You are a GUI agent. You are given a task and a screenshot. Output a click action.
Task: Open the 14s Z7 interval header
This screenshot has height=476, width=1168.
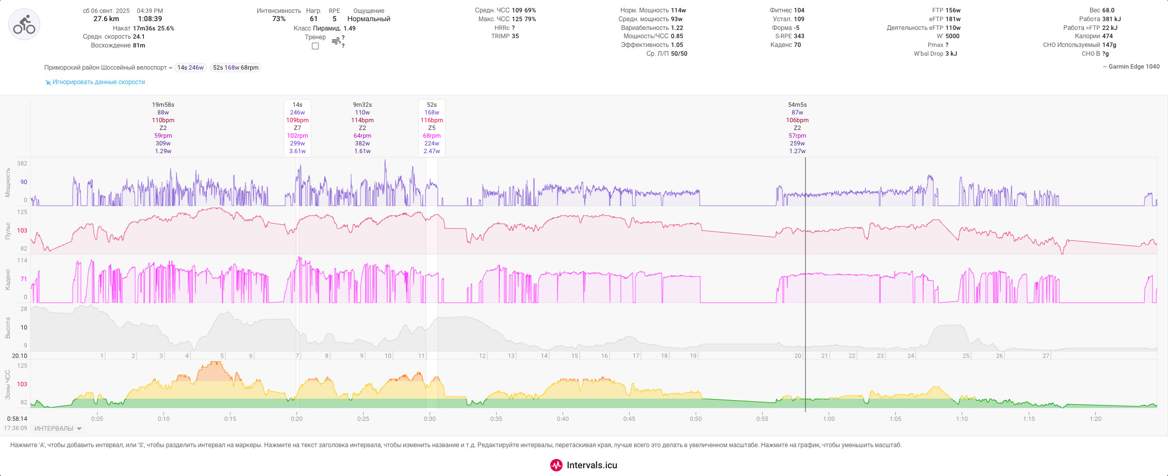298,128
